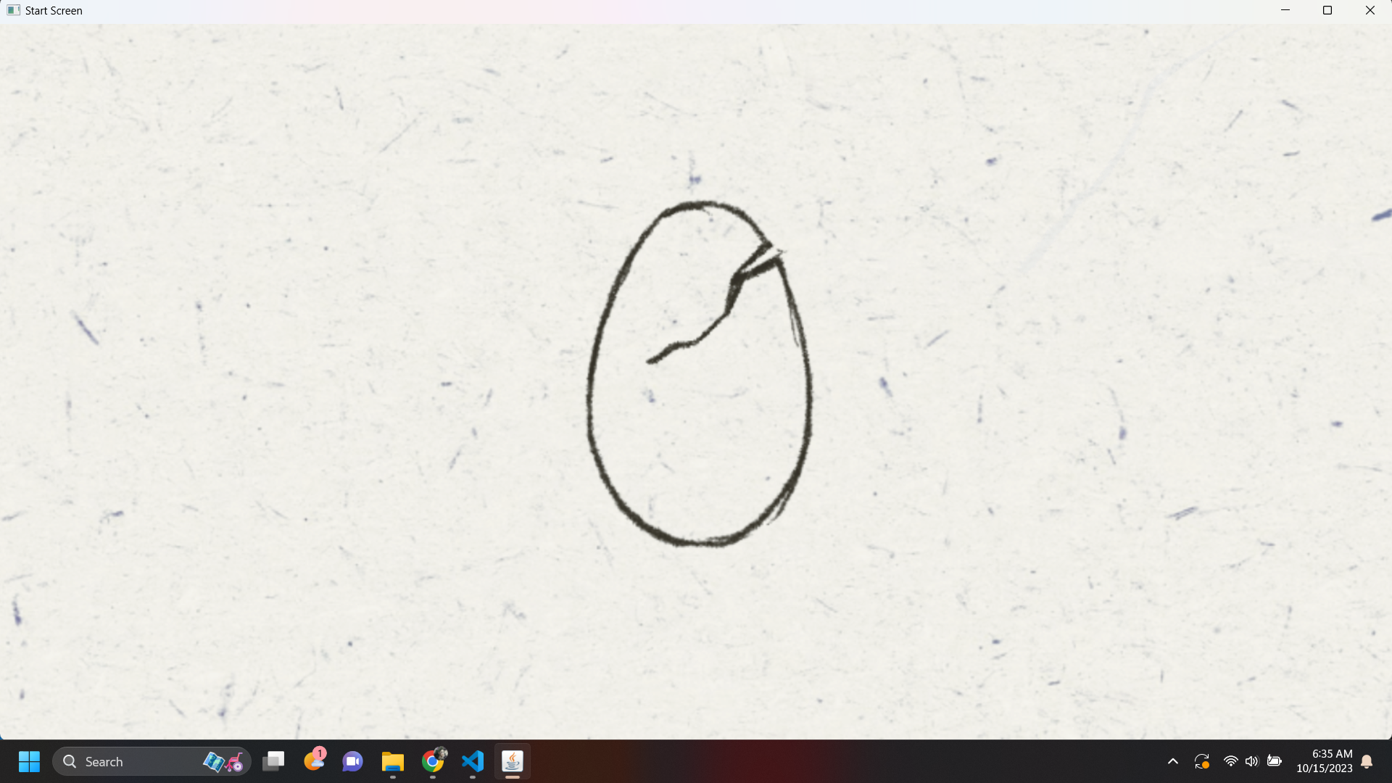Open the weather widget with badge
This screenshot has height=783, width=1392.
[x=314, y=760]
